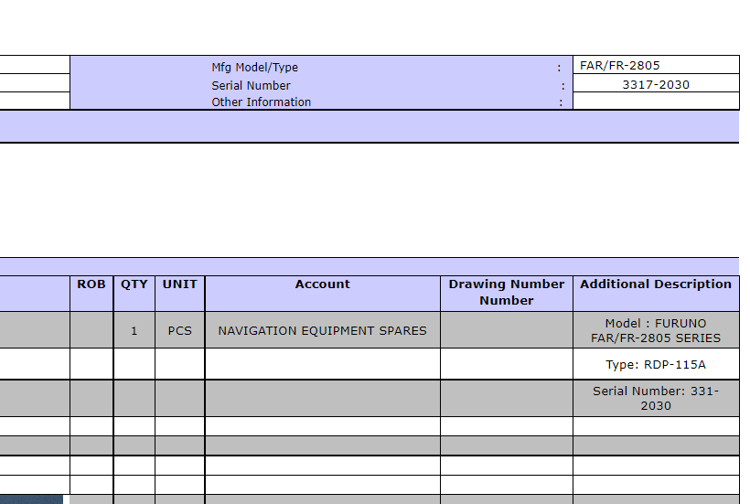Open the NAVIGATION EQUIPMENT SPARES account cell
Image resolution: width=750 pixels, height=504 pixels.
click(322, 330)
